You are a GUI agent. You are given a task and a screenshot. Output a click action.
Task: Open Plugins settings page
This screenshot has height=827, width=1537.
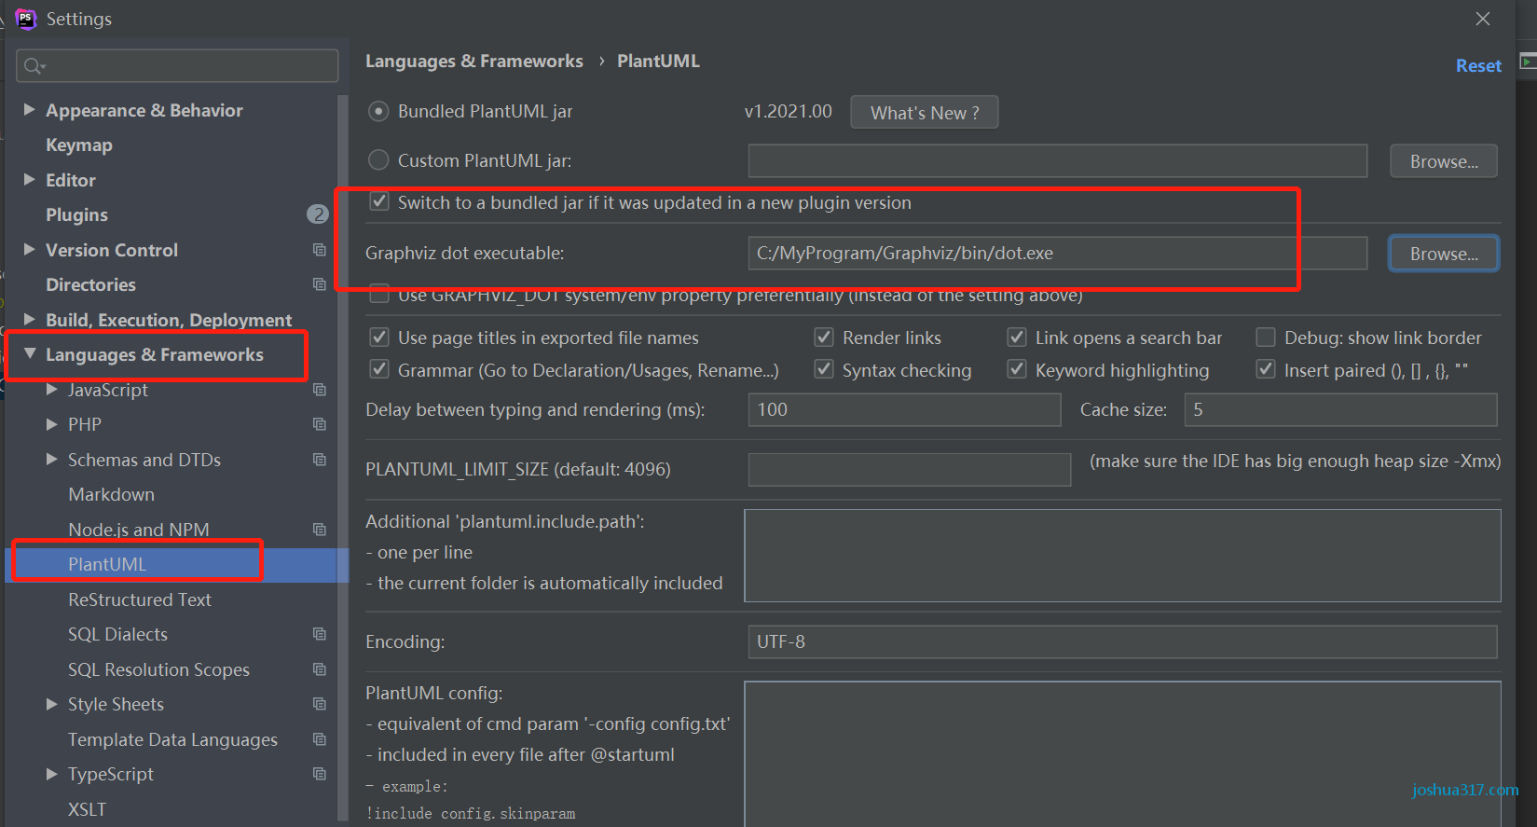[x=76, y=215]
